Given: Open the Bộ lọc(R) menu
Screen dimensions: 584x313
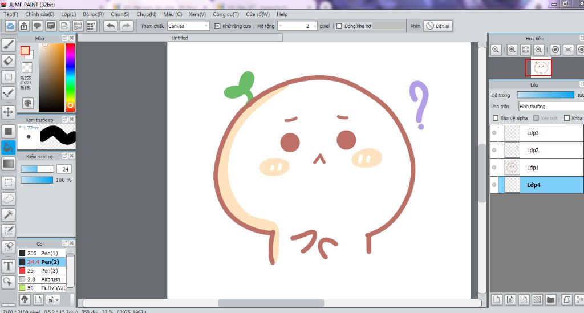Looking at the screenshot, I should [x=93, y=14].
